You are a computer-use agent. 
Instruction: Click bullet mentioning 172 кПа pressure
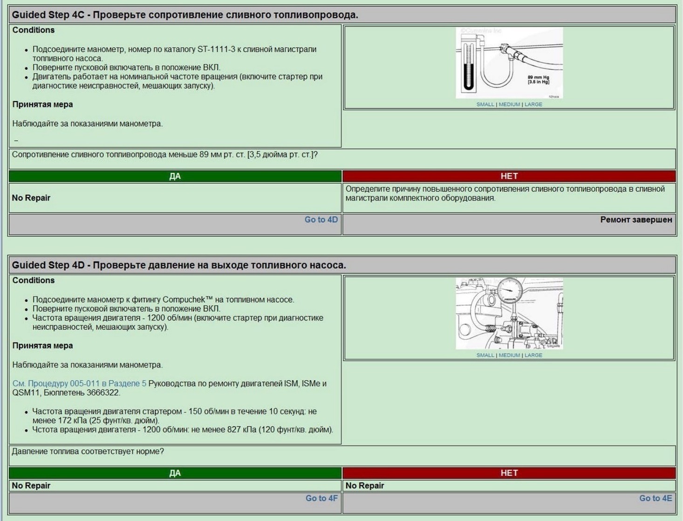174,416
